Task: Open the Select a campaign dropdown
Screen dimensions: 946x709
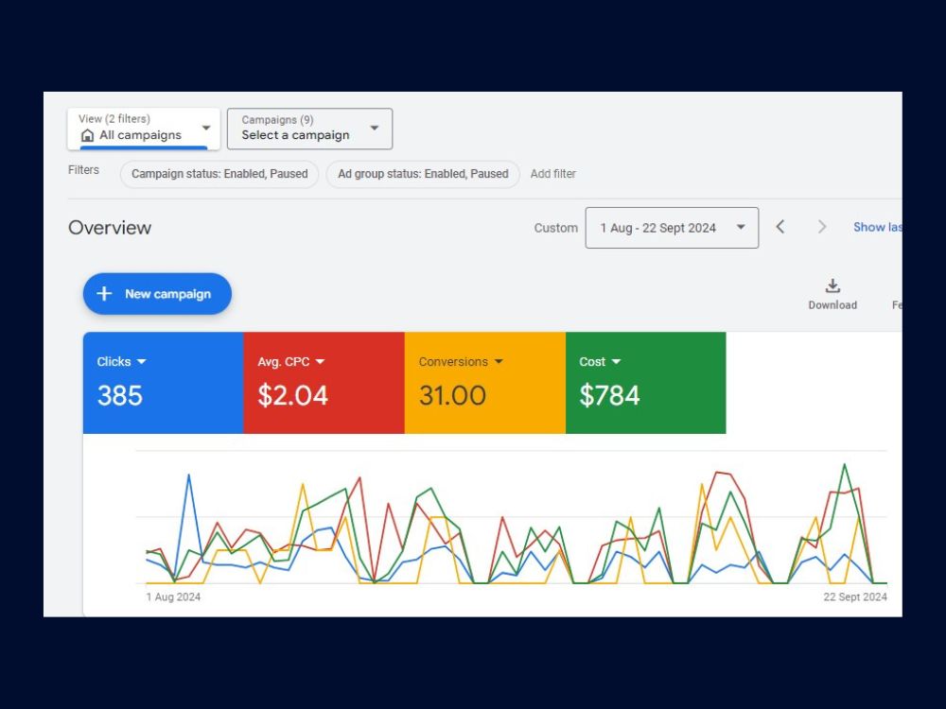Action: [x=309, y=129]
